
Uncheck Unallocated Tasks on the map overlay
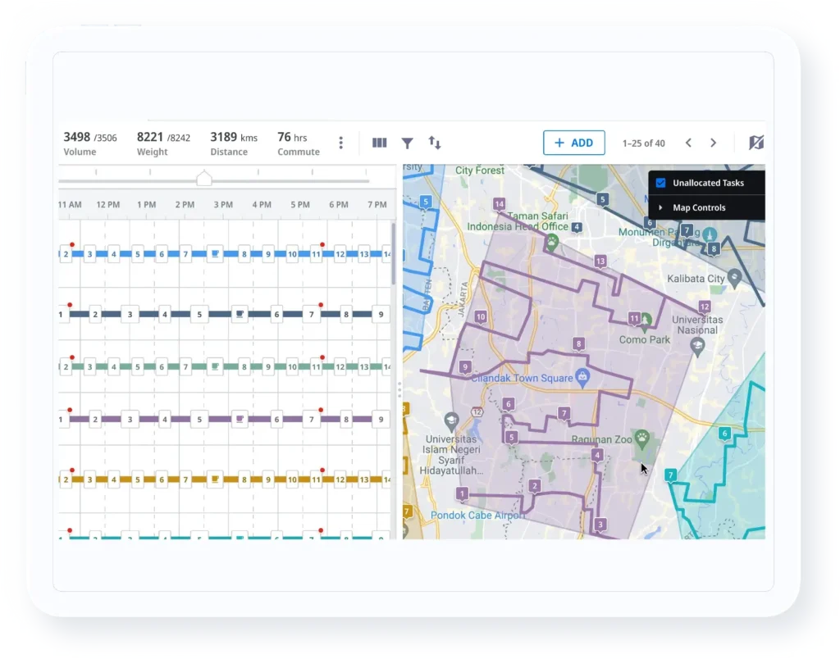click(660, 183)
